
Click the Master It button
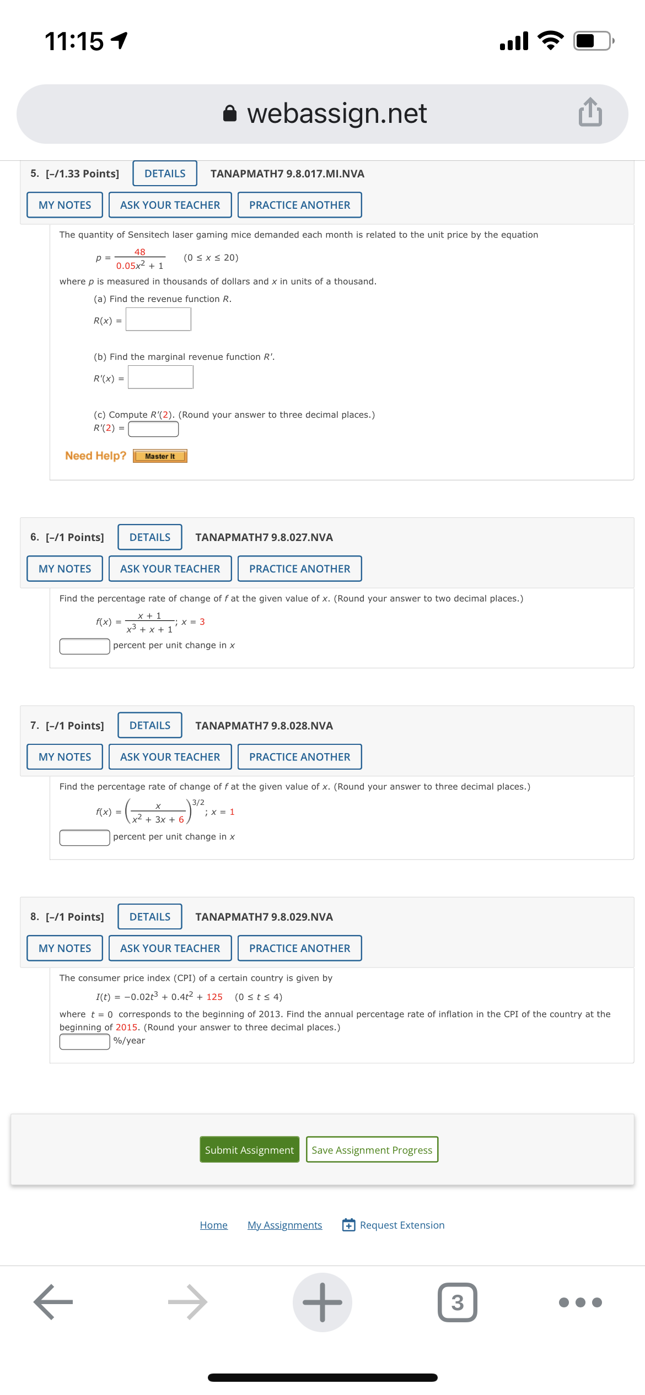coord(160,456)
